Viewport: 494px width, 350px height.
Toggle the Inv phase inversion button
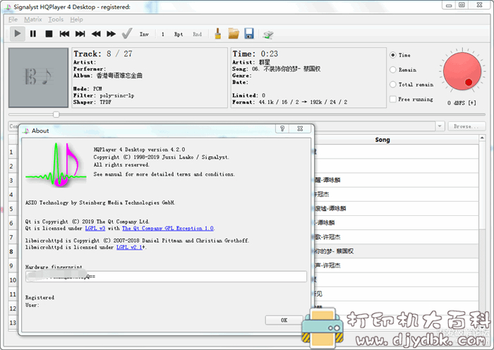pyautogui.click(x=144, y=34)
